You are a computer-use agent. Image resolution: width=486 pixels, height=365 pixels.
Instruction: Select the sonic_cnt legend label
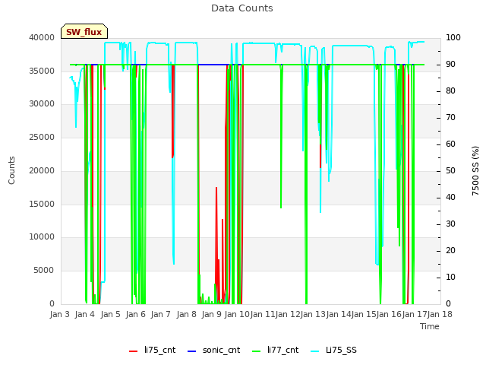tap(221, 350)
